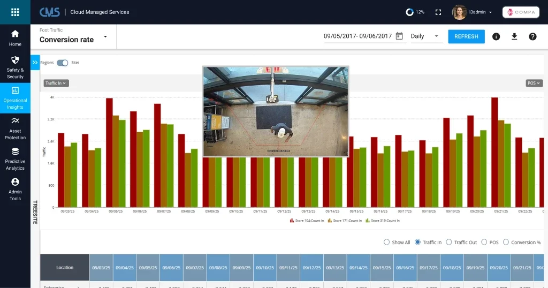The height and width of the screenshot is (288, 548).
Task: Open help with the question mark icon
Action: 532,36
